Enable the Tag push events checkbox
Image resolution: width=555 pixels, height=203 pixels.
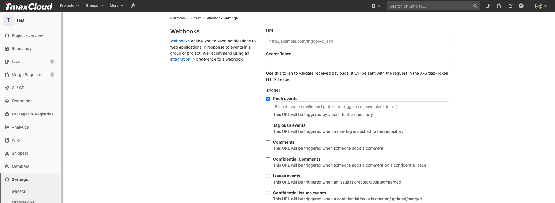coord(268,126)
